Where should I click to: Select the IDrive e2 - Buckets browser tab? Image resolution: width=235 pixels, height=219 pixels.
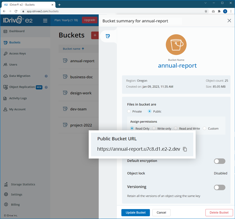(x=28, y=5)
